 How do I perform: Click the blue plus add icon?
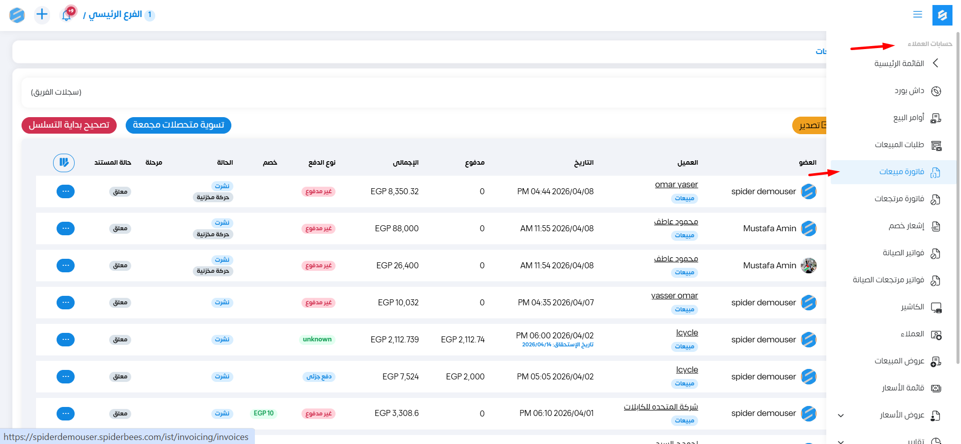tap(42, 15)
